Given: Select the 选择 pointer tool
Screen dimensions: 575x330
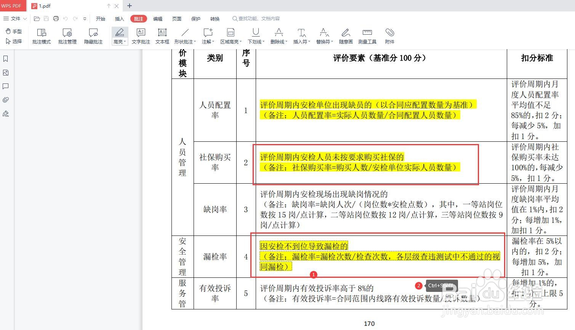Looking at the screenshot, I should click(x=14, y=41).
